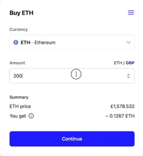Click the Buy ETH heading
This screenshot has height=156, width=143.
click(21, 13)
